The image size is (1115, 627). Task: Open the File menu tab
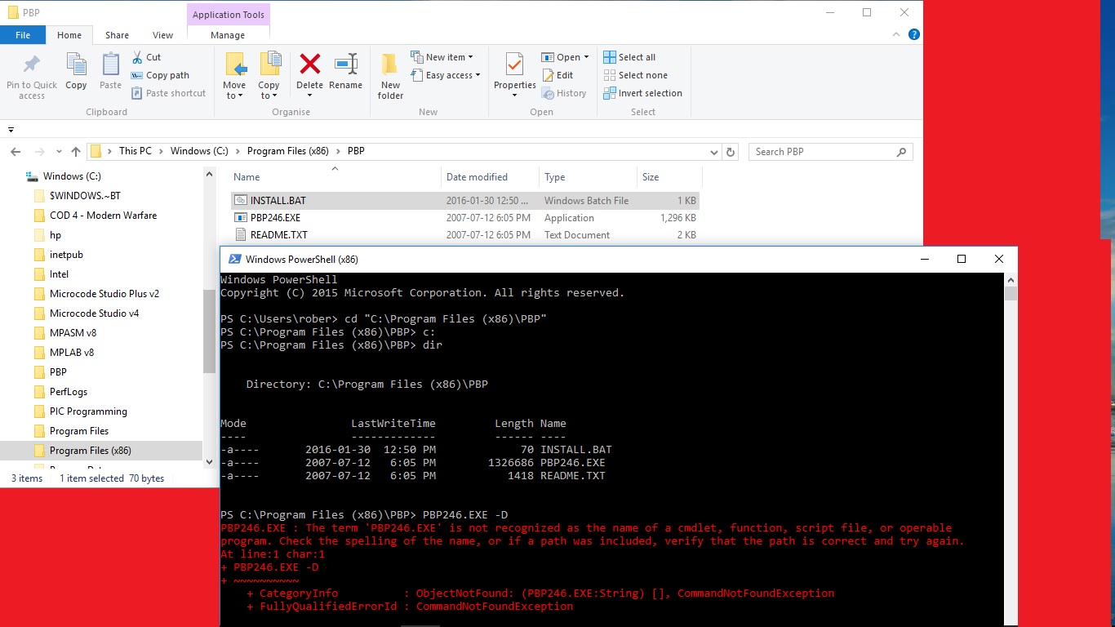23,35
